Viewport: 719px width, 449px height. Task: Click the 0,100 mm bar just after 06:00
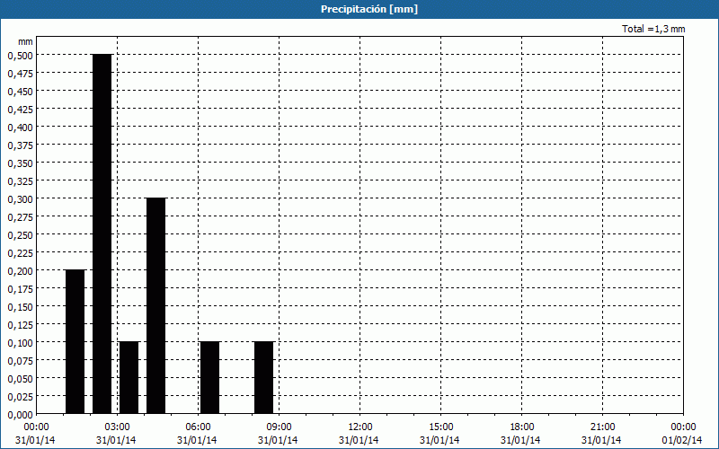(x=210, y=377)
